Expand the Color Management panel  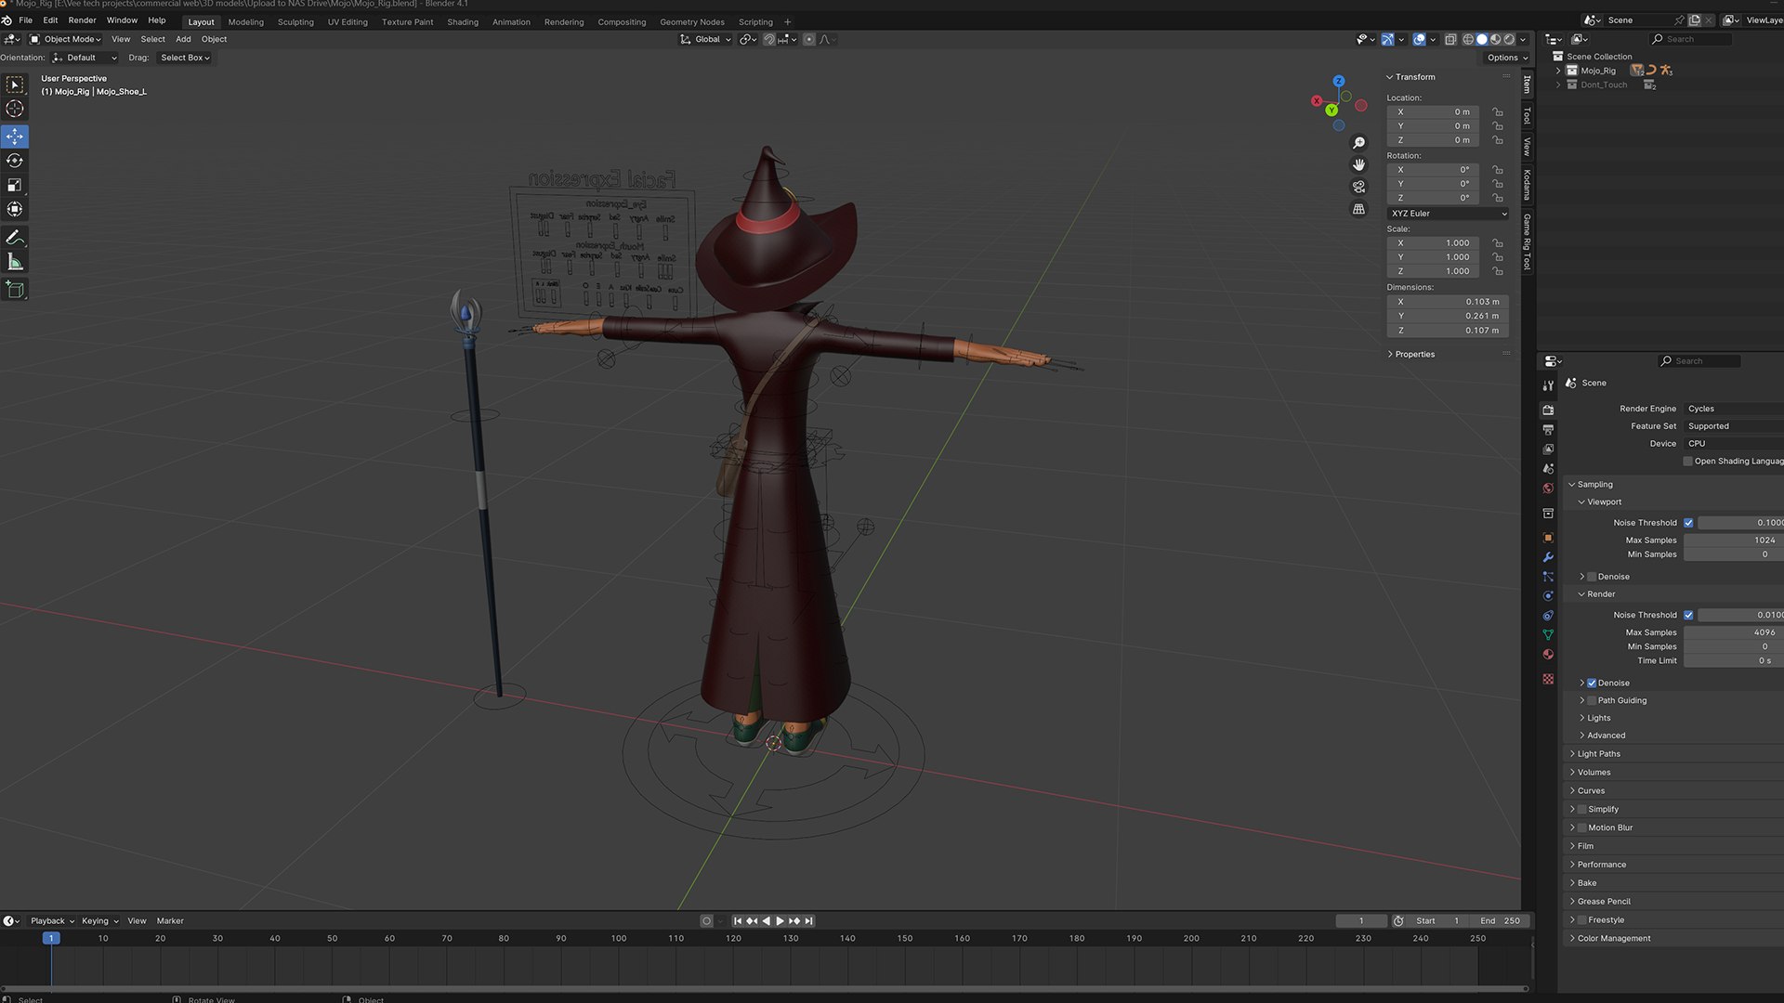click(1614, 938)
